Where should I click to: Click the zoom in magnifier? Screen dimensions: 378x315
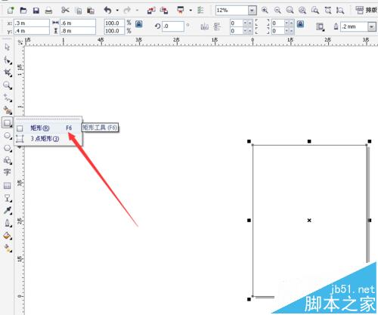coord(265,11)
